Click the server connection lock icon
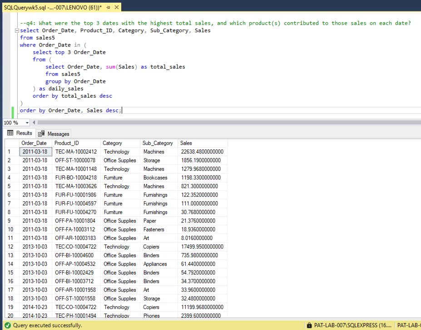This screenshot has width=421, height=330. click(309, 325)
